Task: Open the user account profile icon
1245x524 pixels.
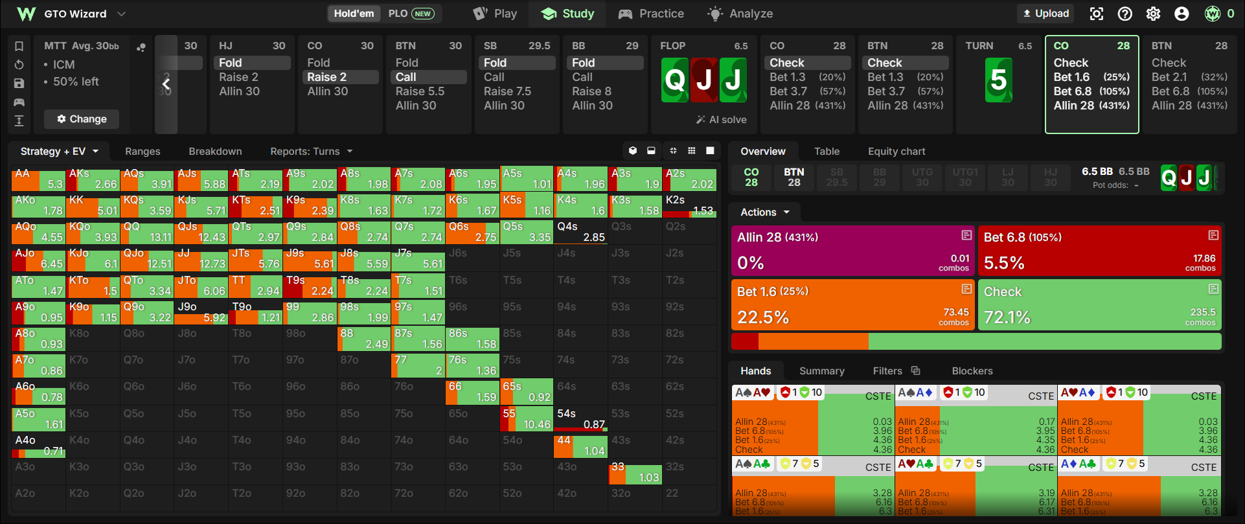Action: coord(1182,14)
